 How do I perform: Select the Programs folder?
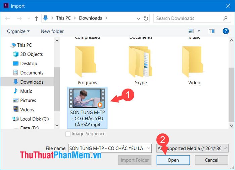tap(87, 66)
